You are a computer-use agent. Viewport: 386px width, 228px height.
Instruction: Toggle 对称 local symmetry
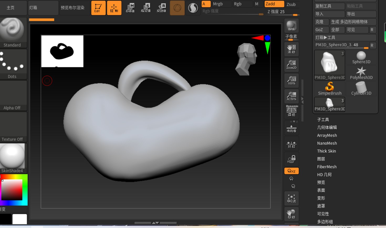pyautogui.click(x=291, y=143)
